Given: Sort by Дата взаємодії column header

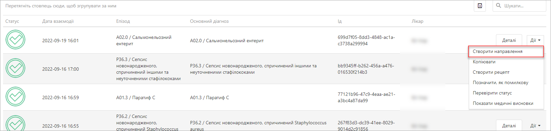Looking at the screenshot, I should (x=58, y=21).
